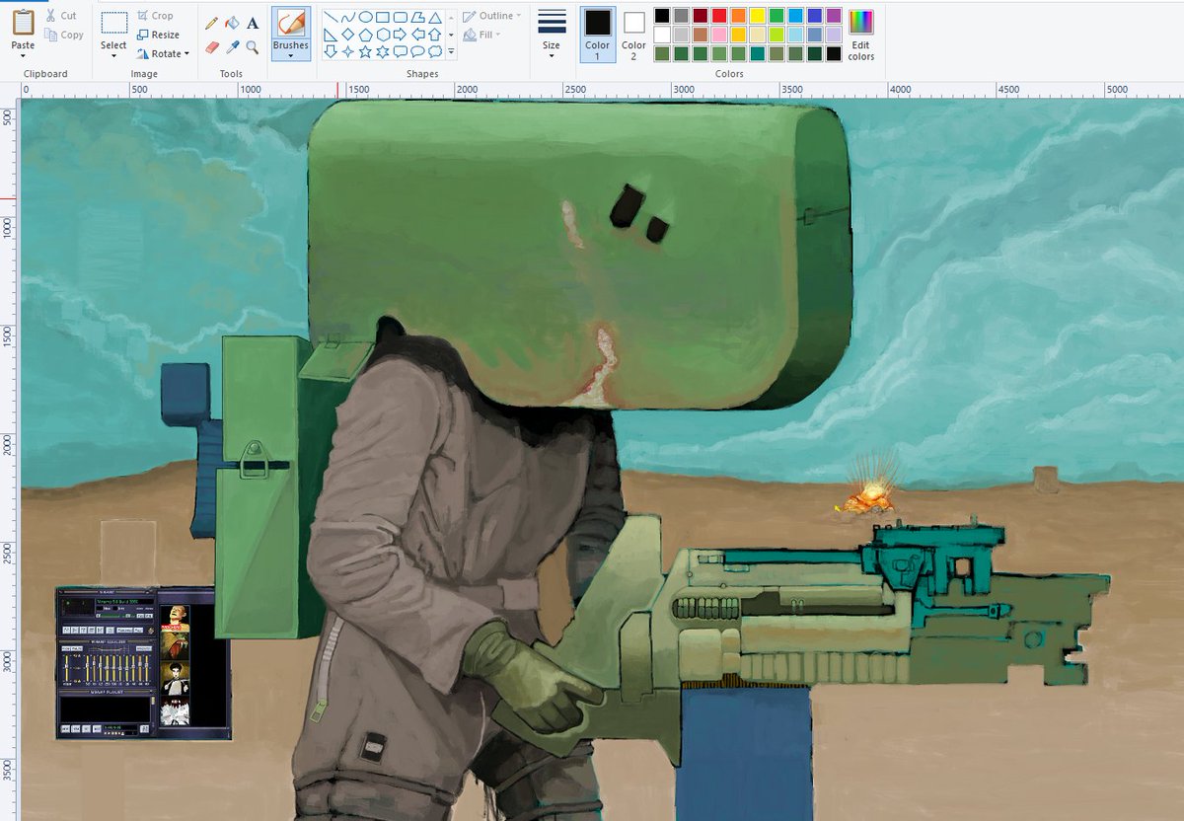This screenshot has width=1184, height=821.
Task: Click the rectangular Select tool icon
Action: pyautogui.click(x=113, y=23)
